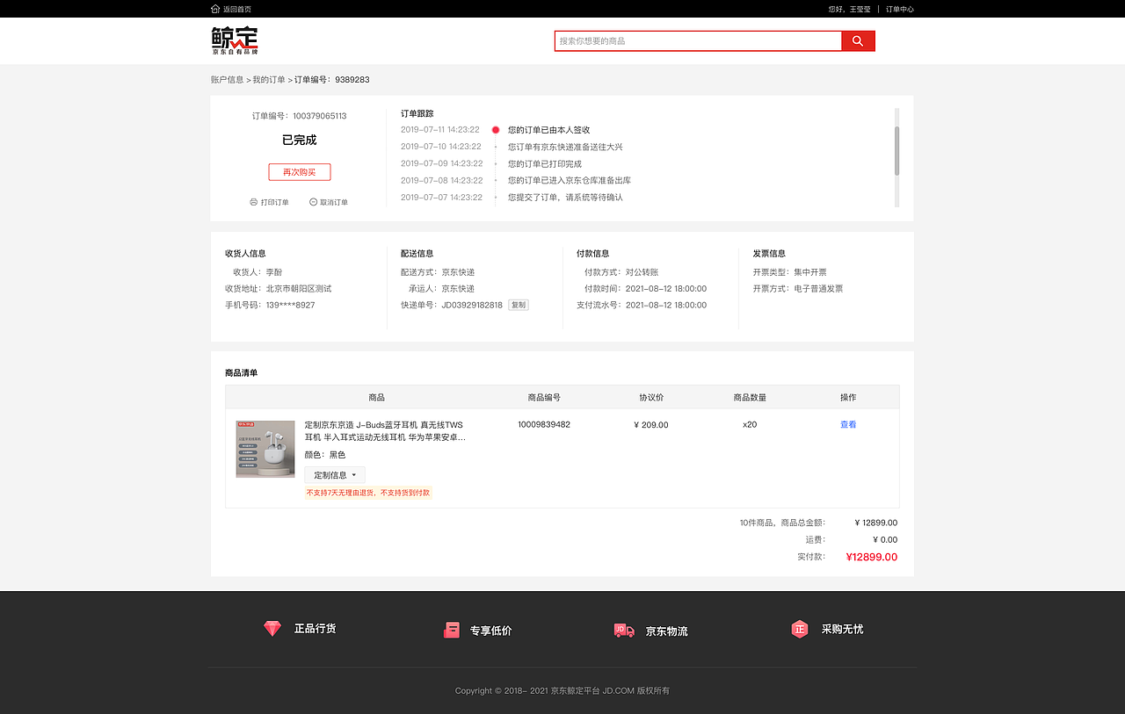
Task: Click the cancel icon beside 取消订单
Action: (x=312, y=202)
